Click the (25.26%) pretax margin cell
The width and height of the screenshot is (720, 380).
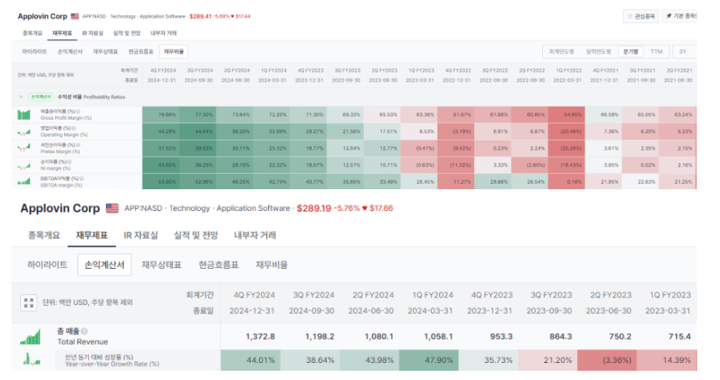[566, 148]
